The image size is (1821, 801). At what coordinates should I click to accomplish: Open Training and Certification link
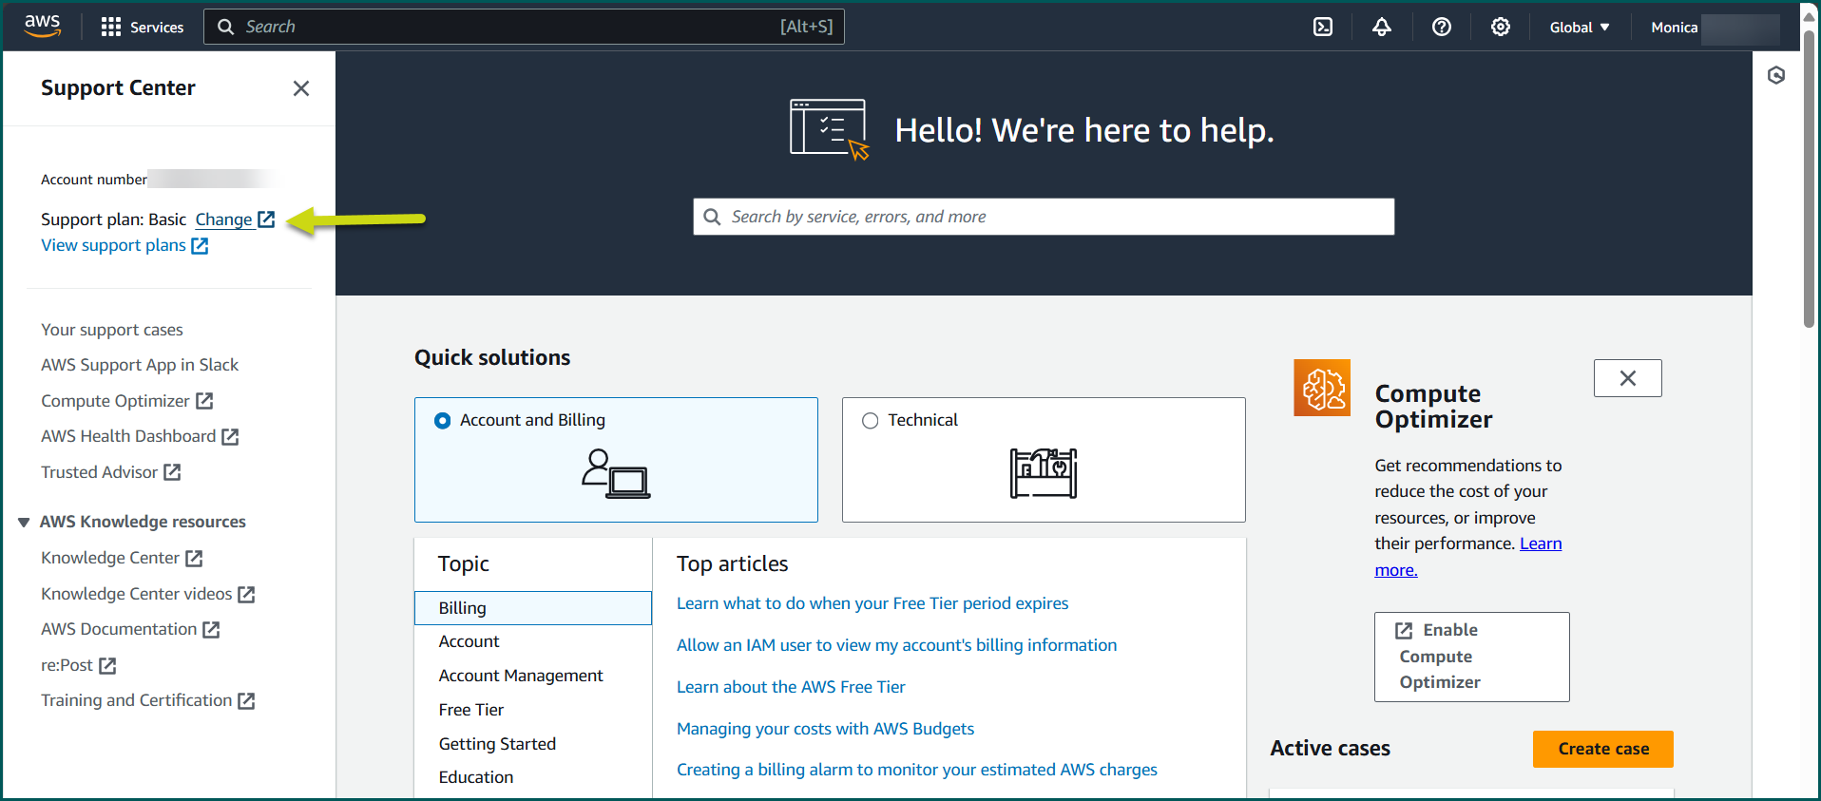148,700
